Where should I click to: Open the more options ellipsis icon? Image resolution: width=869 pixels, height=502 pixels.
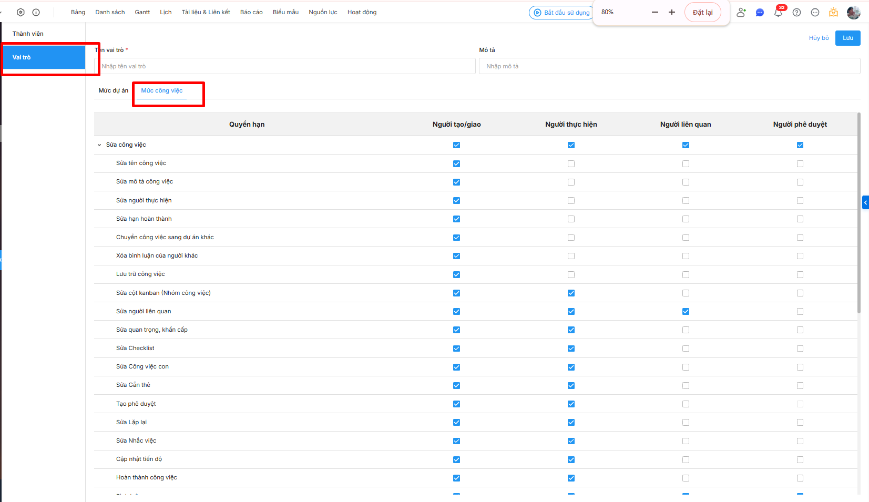(815, 12)
